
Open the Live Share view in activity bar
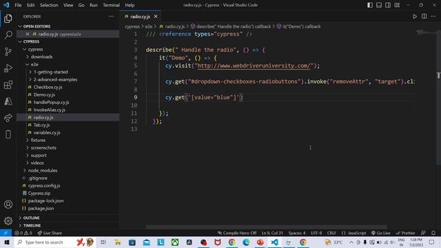tap(8, 118)
